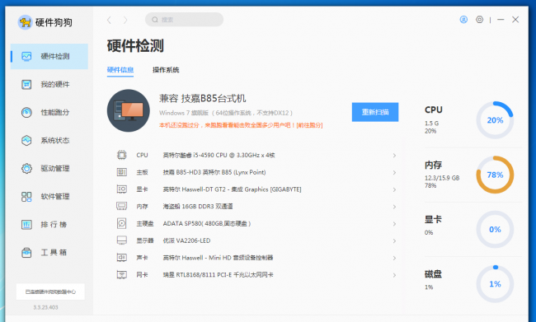Click the 显卡 graphics card row icon
536x322 pixels.
pyautogui.click(x=122, y=189)
